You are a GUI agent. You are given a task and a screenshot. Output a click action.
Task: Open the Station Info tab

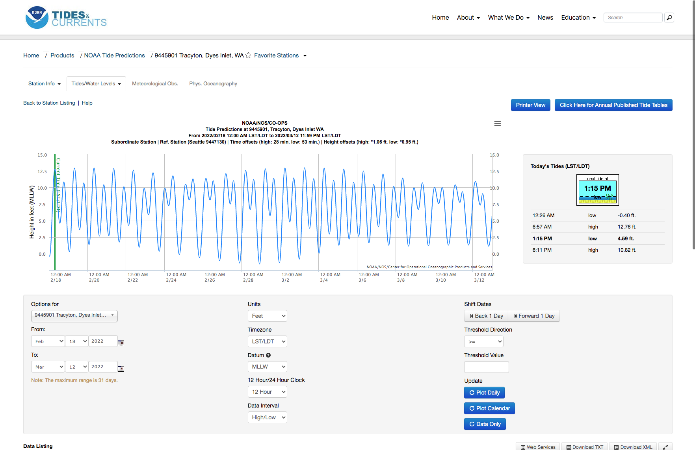click(45, 84)
